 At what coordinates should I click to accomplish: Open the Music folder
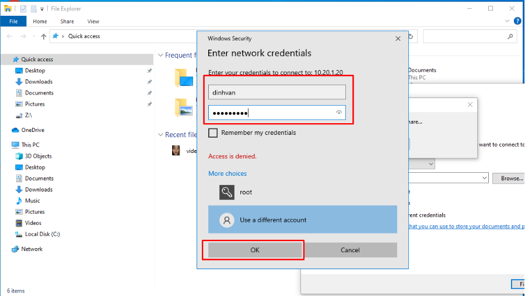click(x=33, y=200)
